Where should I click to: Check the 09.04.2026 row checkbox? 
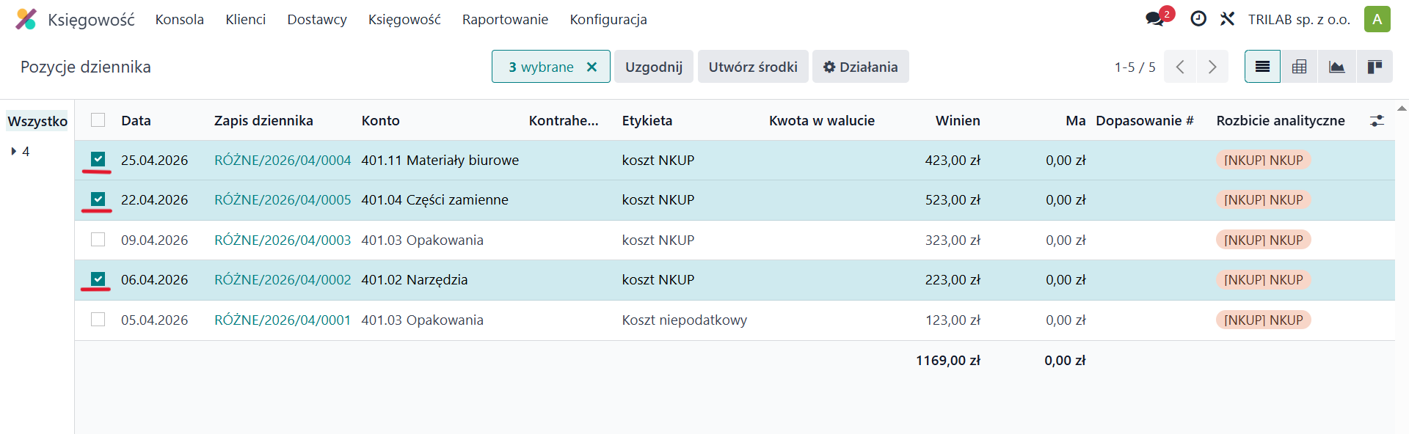pyautogui.click(x=98, y=240)
